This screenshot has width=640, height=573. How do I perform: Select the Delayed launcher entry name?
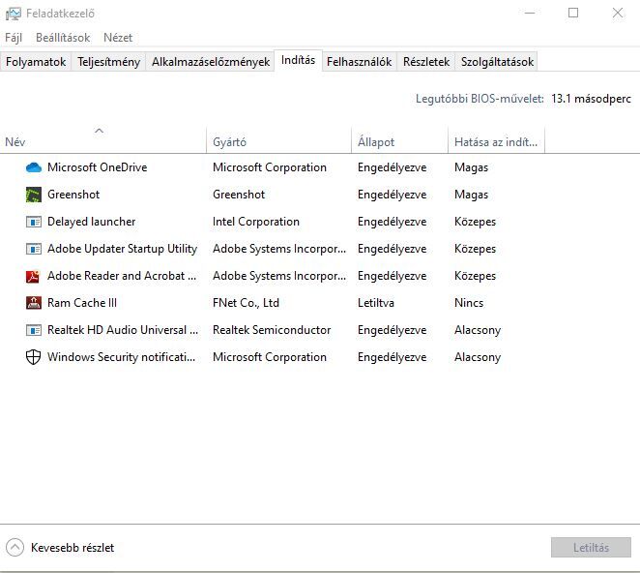click(x=92, y=222)
